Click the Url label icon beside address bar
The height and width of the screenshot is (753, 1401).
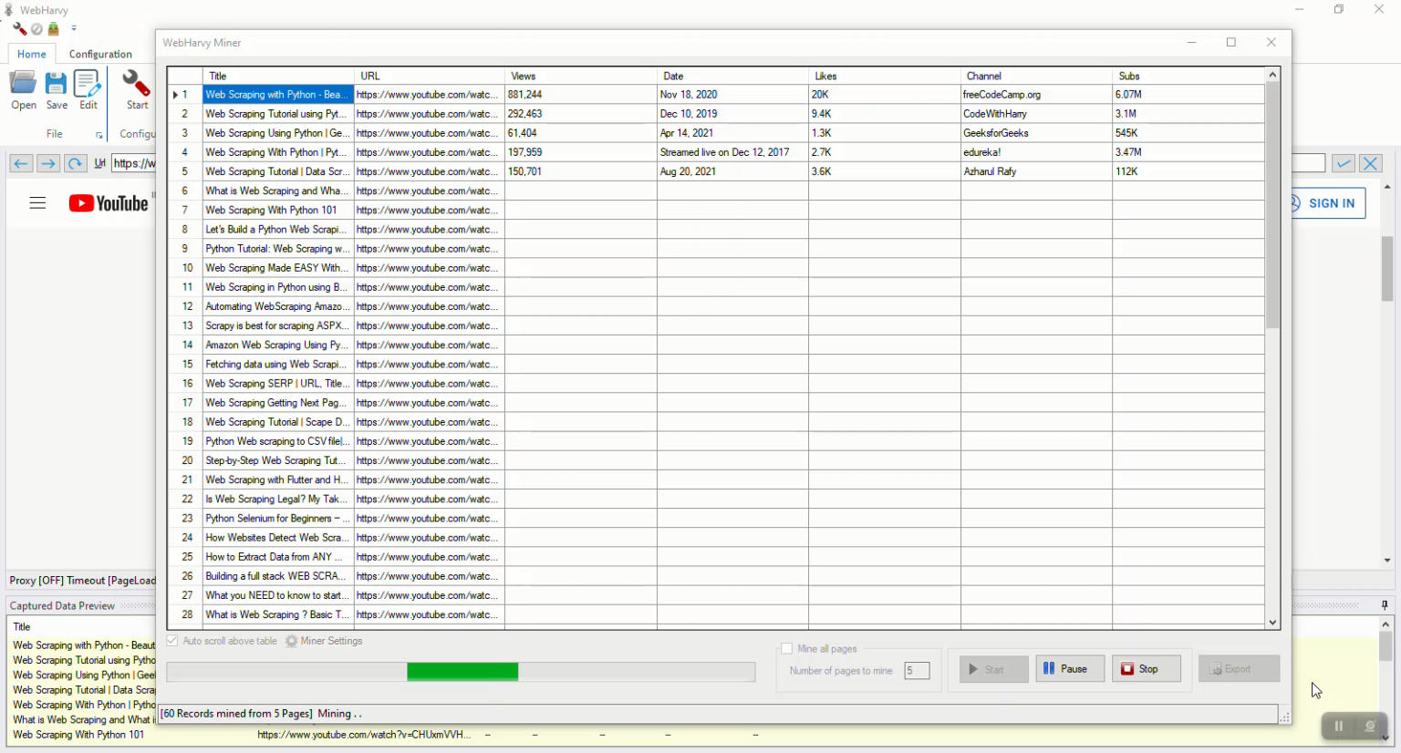99,163
